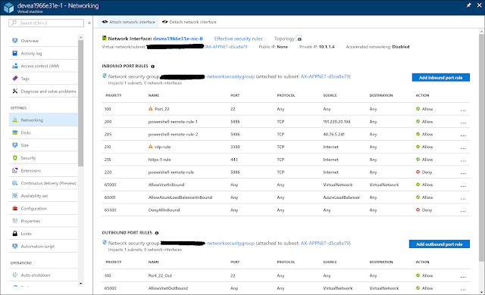The image size is (485, 295).
Task: Click the Configuration toolbox icon
Action: pos(15,208)
